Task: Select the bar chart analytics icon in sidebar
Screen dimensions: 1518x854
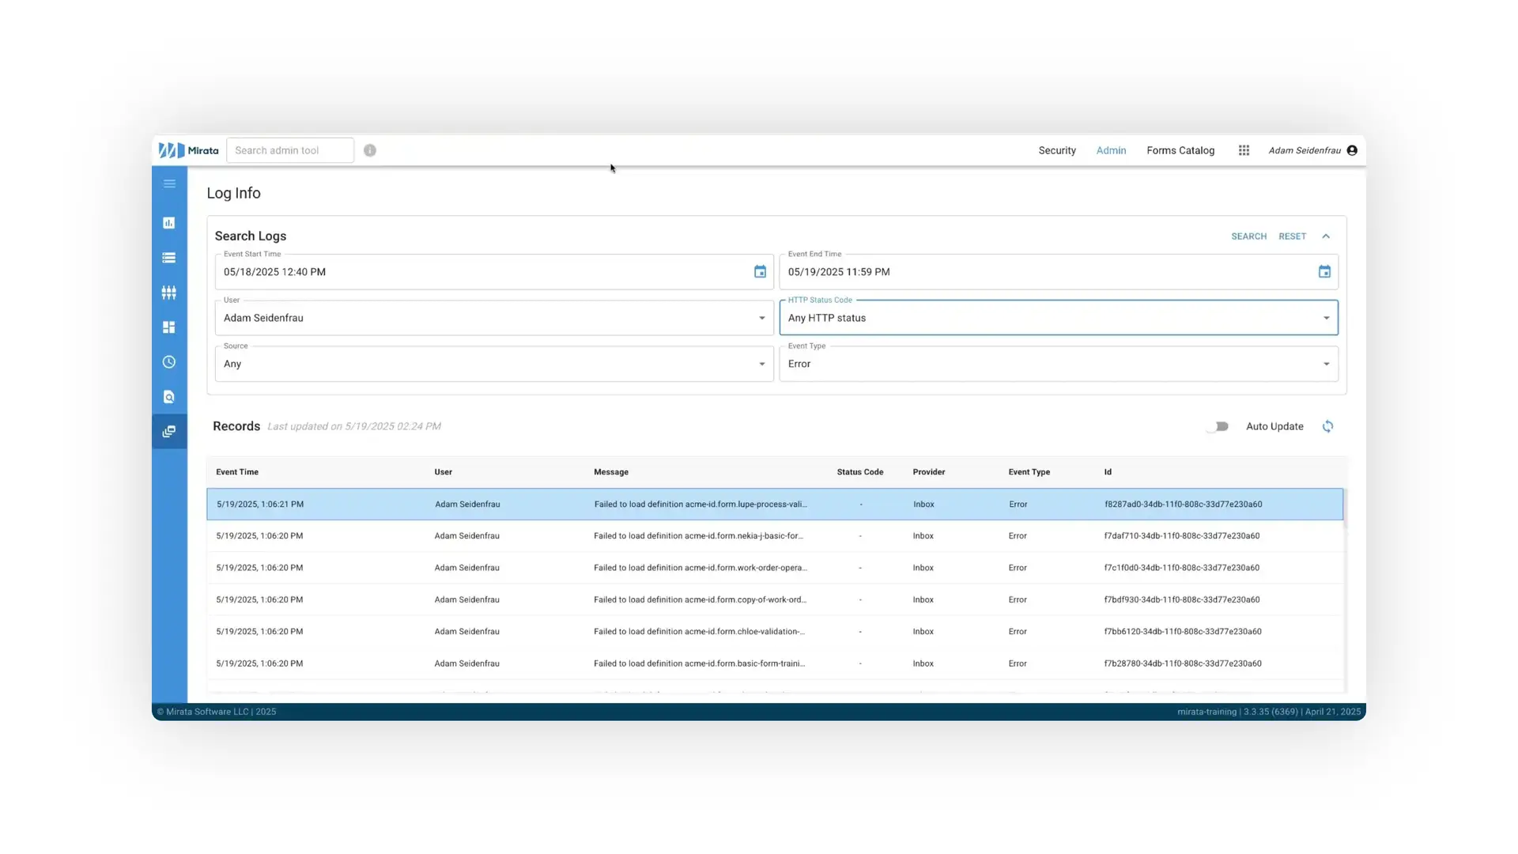Action: (168, 222)
